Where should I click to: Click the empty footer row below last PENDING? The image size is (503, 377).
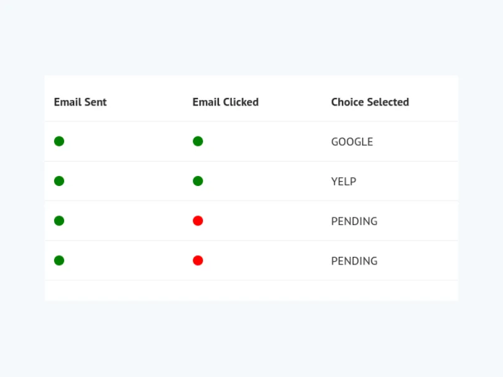click(x=251, y=290)
